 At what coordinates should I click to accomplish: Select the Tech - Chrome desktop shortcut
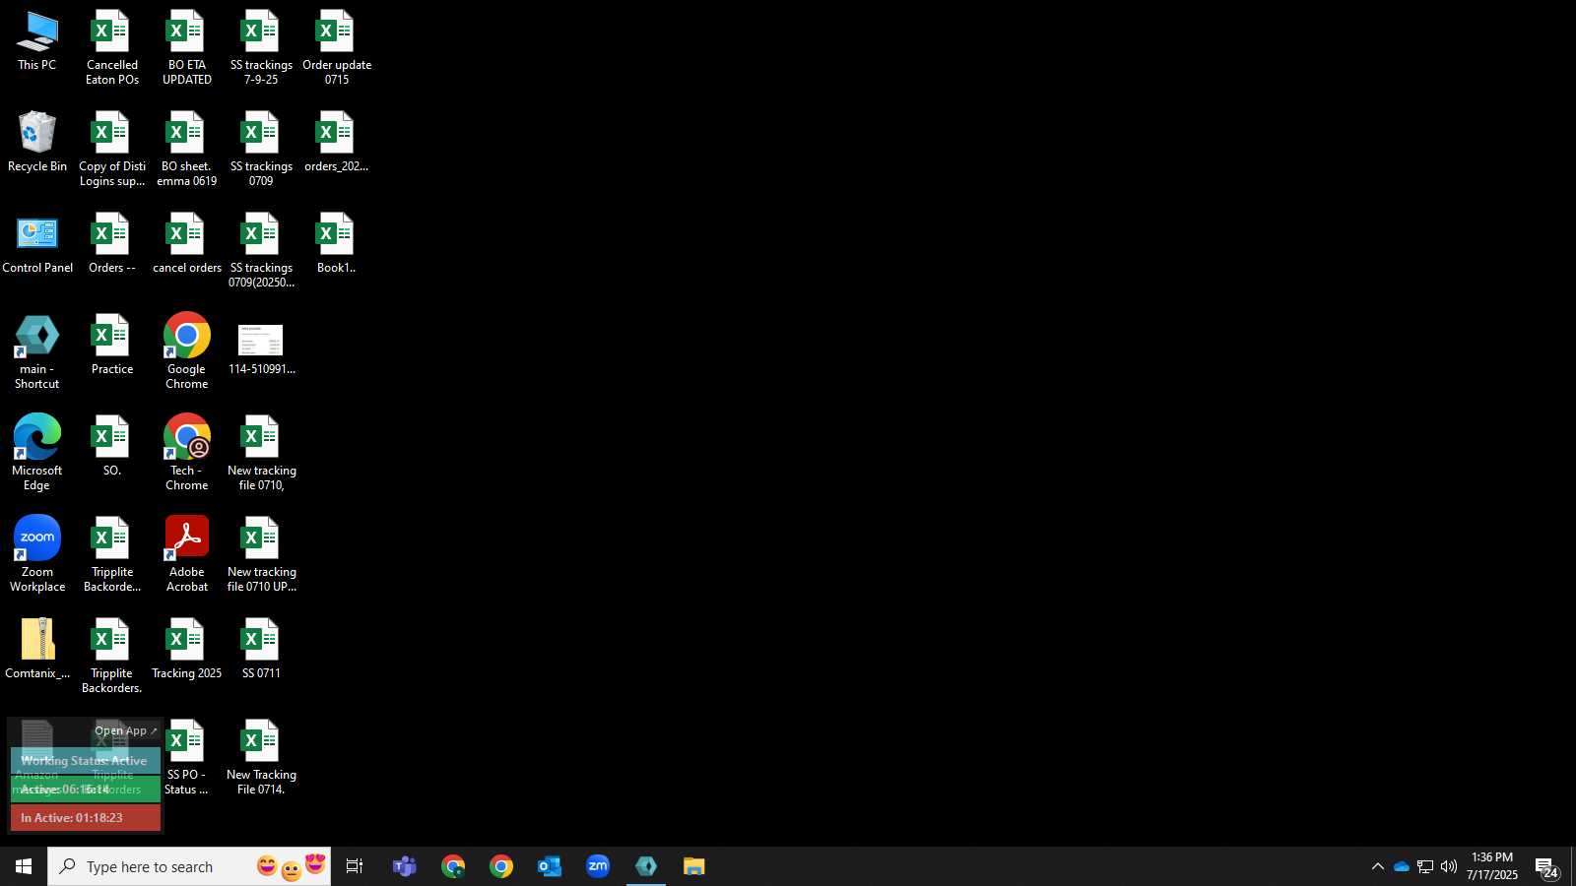[x=187, y=454]
